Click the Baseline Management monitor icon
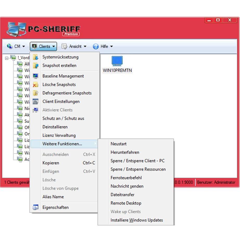The image size is (240, 240). (35, 76)
